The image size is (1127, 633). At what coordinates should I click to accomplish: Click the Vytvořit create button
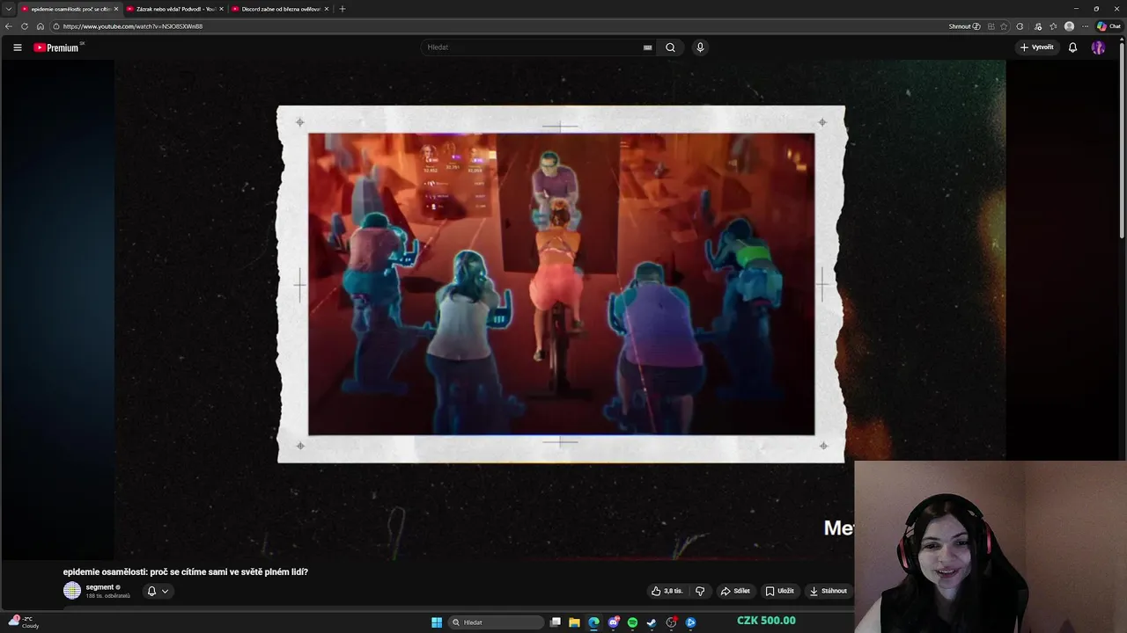(x=1037, y=47)
